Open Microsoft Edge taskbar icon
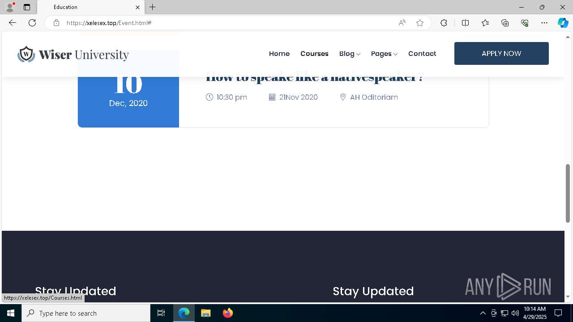 [184, 313]
